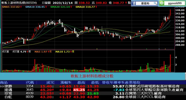This screenshot has height=100, width=186.
Task: Click the description 全球前三大FCCL製造商
Action: coord(145,97)
